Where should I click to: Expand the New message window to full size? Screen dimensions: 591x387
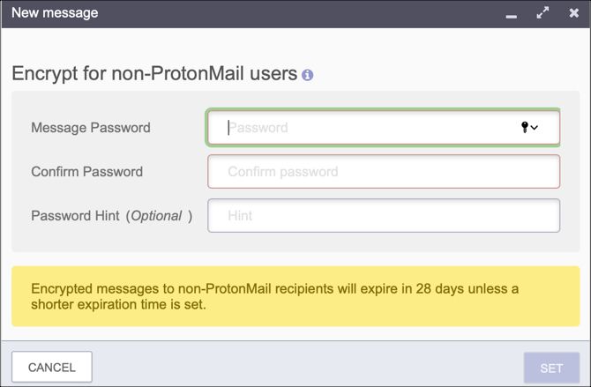[542, 13]
